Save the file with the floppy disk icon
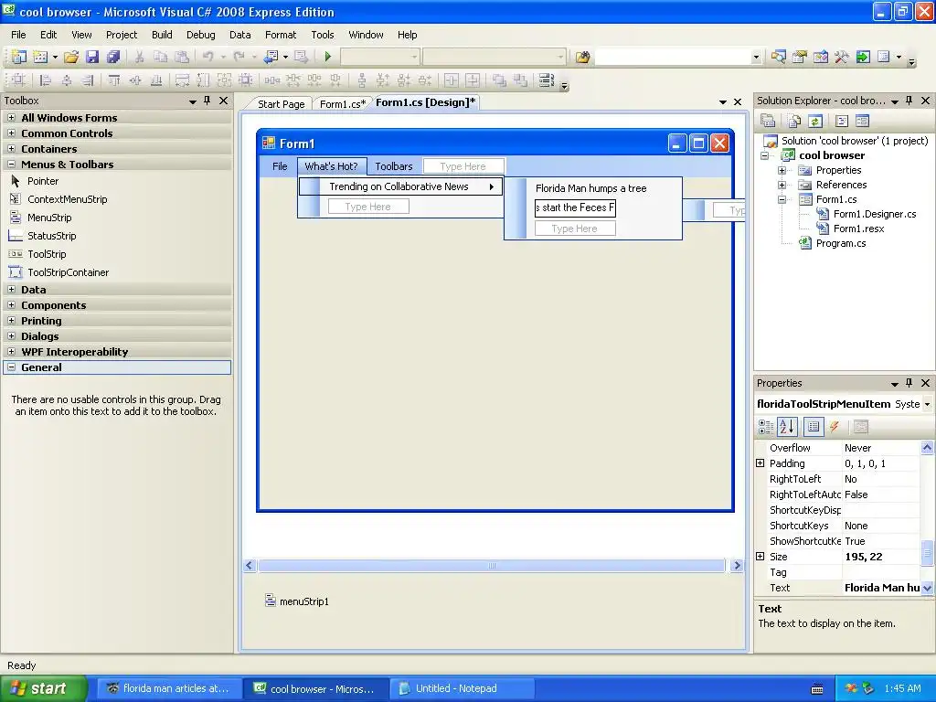The image size is (936, 702). tap(92, 57)
